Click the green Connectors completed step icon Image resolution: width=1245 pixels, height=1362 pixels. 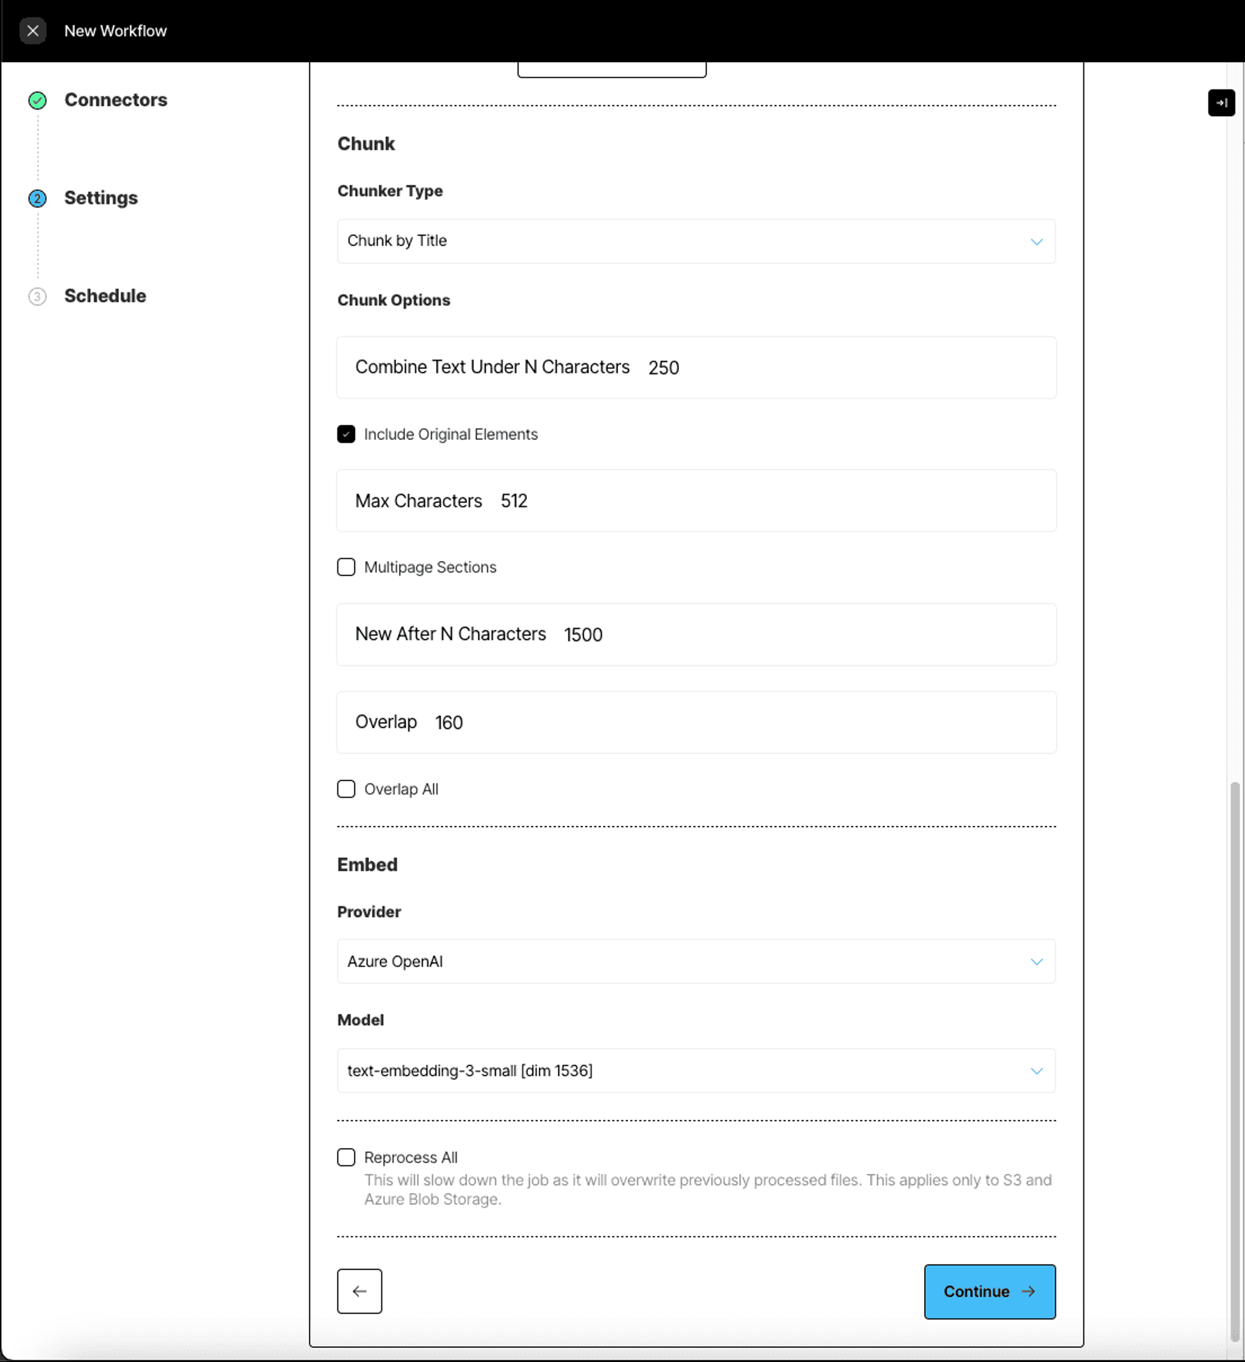pyautogui.click(x=38, y=101)
